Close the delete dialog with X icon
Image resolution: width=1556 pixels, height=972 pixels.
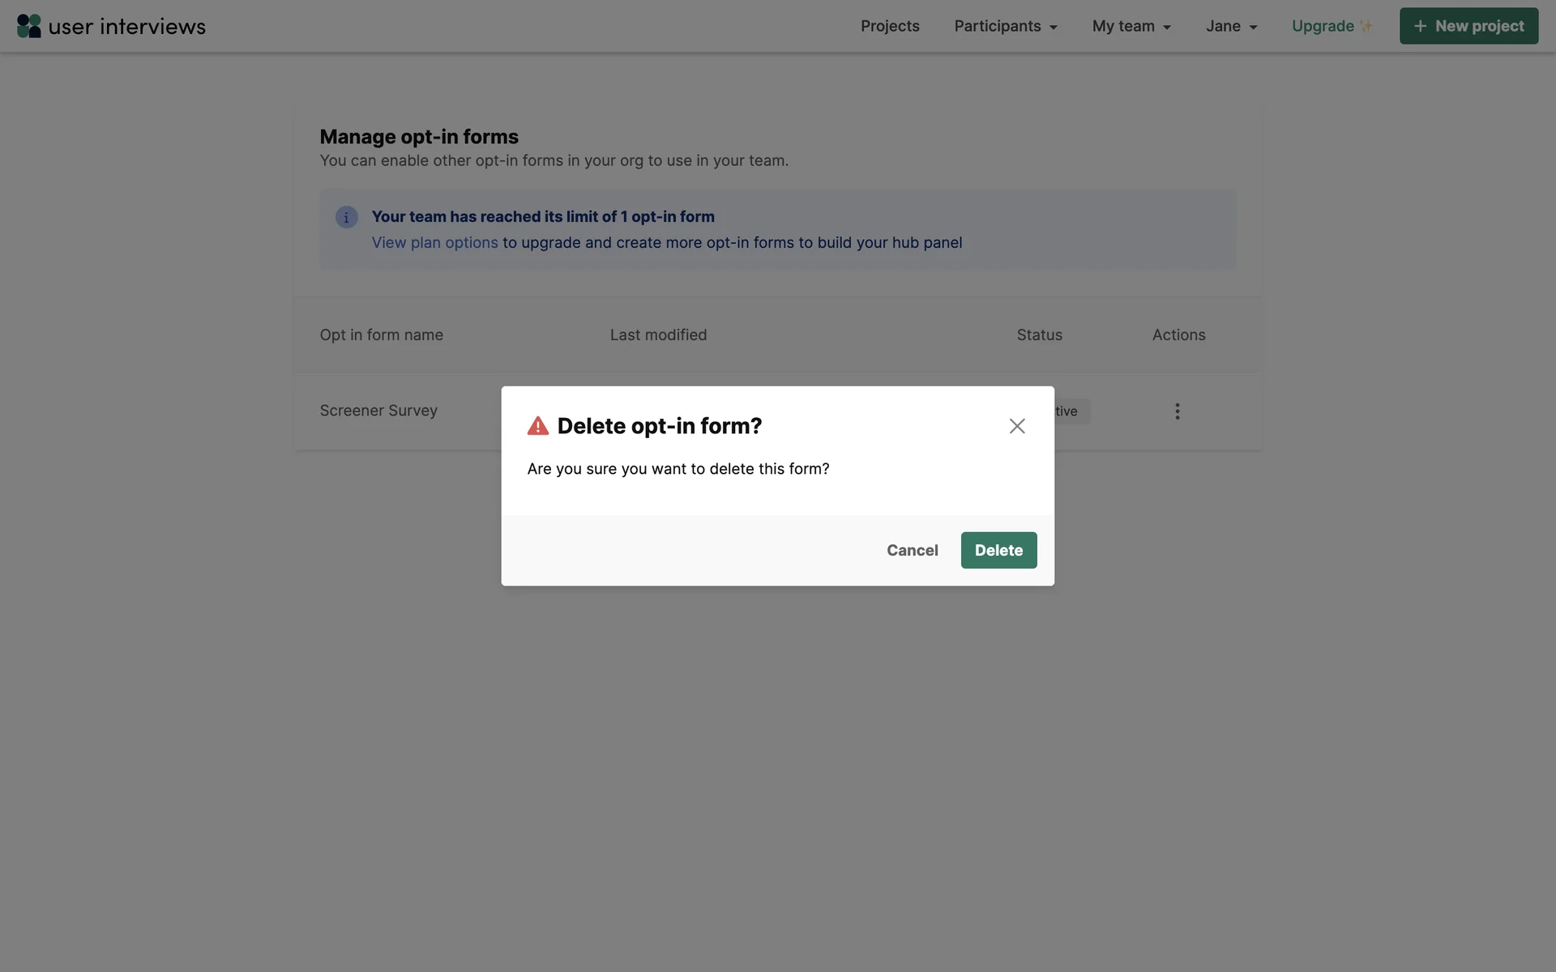(1017, 426)
